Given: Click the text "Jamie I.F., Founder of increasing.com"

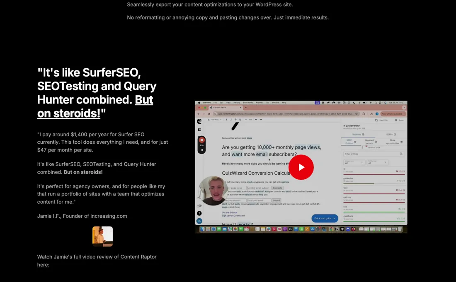Looking at the screenshot, I should click(82, 216).
